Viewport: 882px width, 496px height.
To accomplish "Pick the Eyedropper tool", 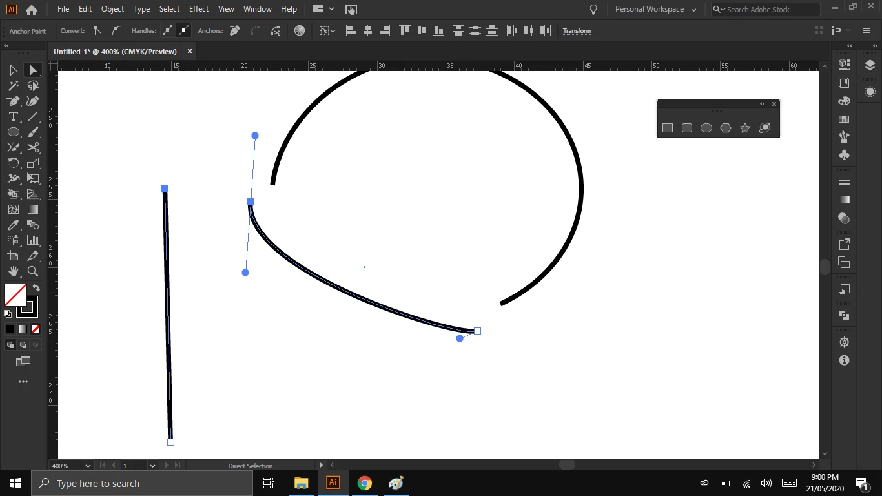I will [x=13, y=225].
